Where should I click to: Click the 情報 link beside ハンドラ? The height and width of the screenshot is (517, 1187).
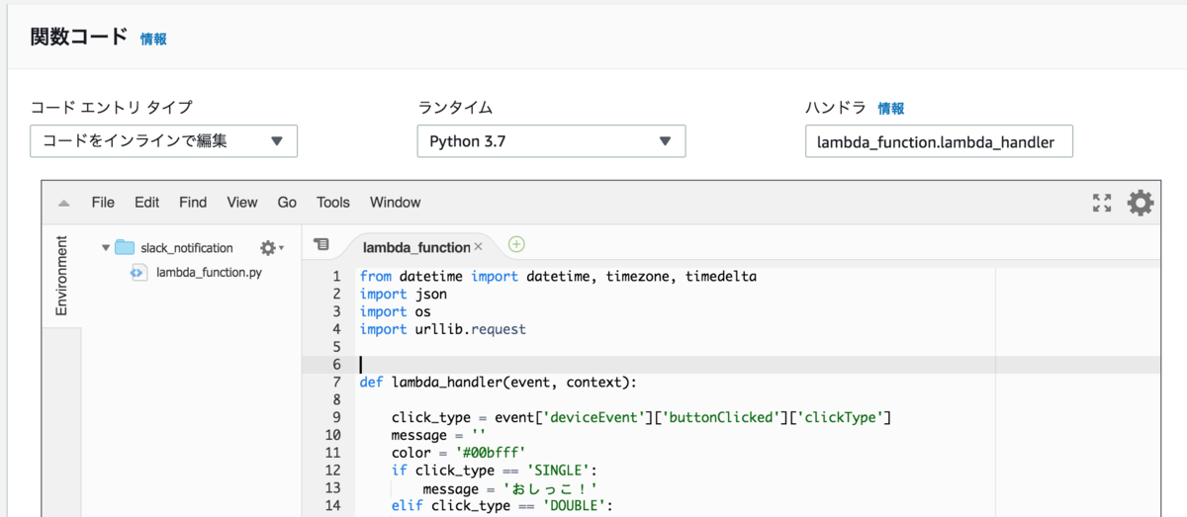point(891,109)
